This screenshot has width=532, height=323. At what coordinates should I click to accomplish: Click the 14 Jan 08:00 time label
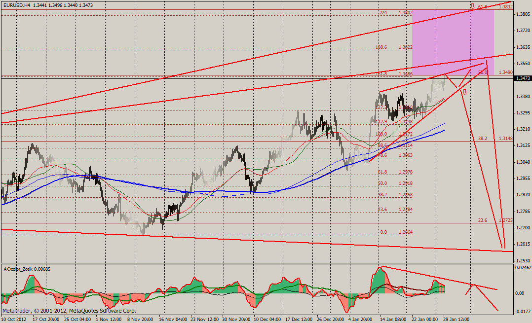[x=393, y=319]
